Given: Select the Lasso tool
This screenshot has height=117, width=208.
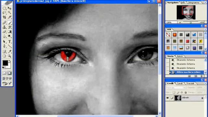Looking at the screenshot, I should [4, 13].
